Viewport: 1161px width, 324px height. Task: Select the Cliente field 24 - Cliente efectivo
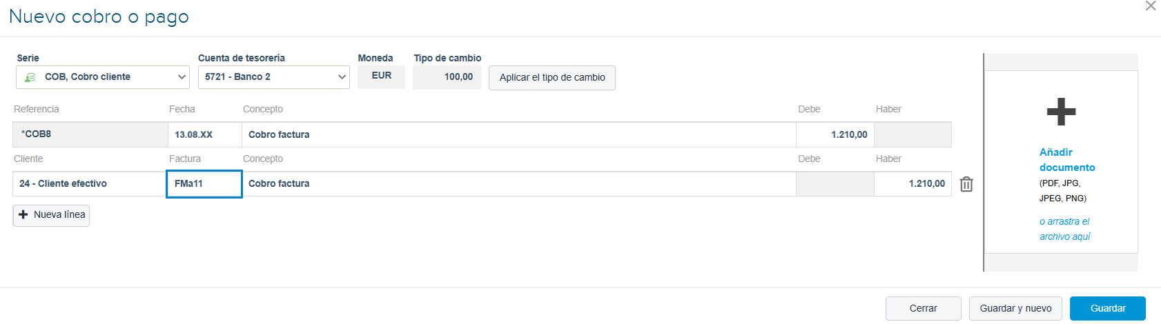90,183
